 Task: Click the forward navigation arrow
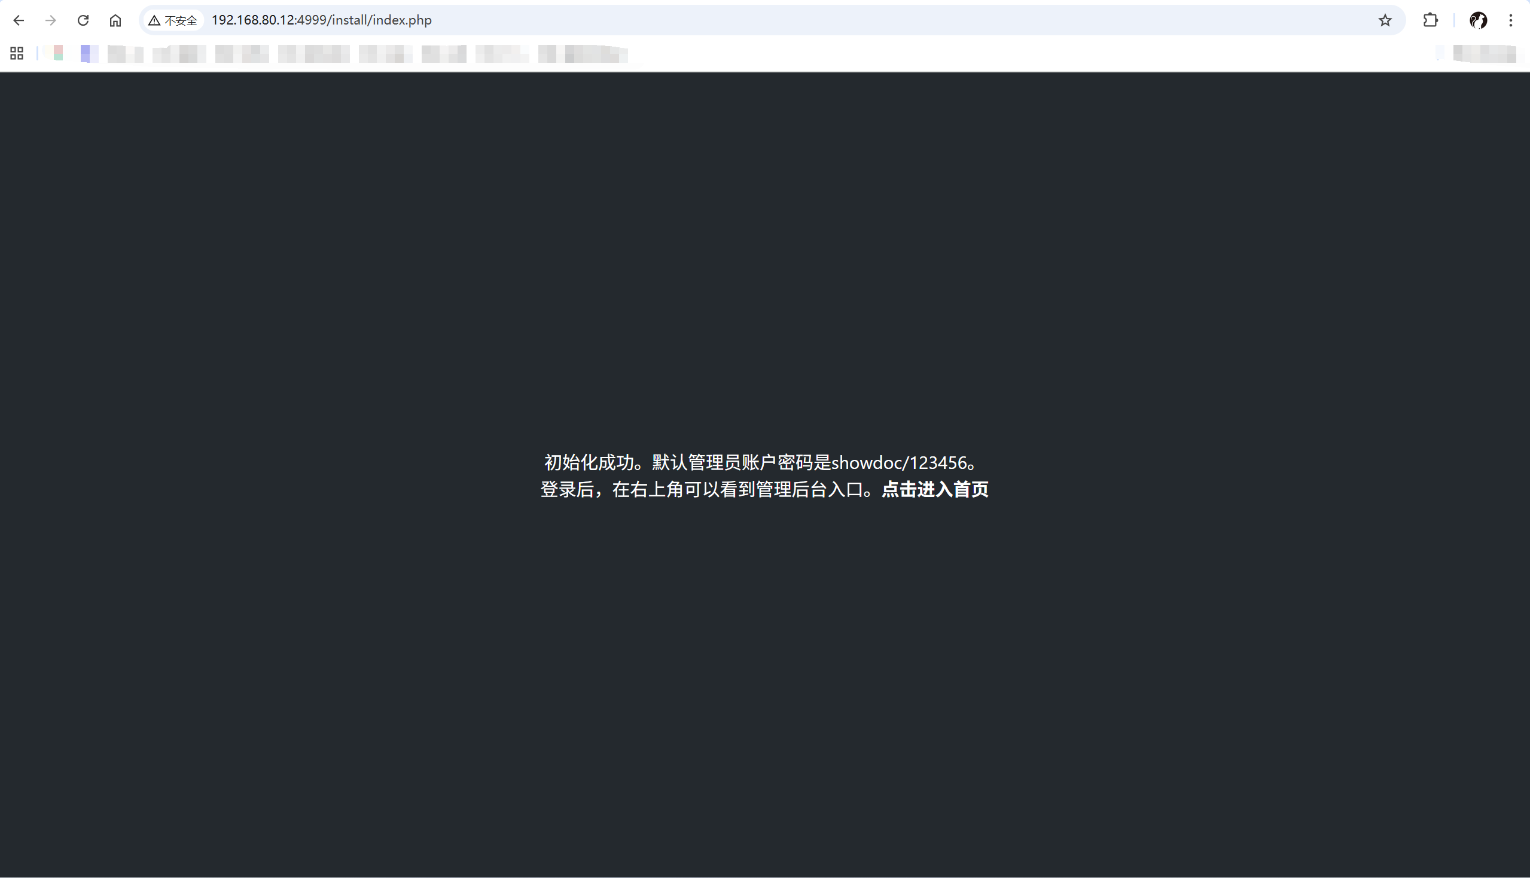51,20
